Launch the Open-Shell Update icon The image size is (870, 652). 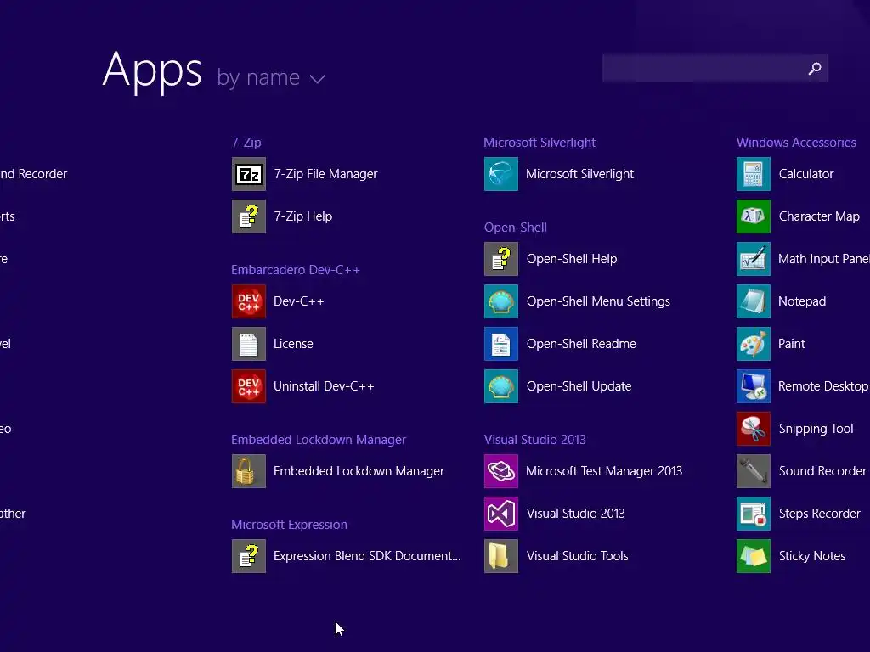pyautogui.click(x=501, y=386)
